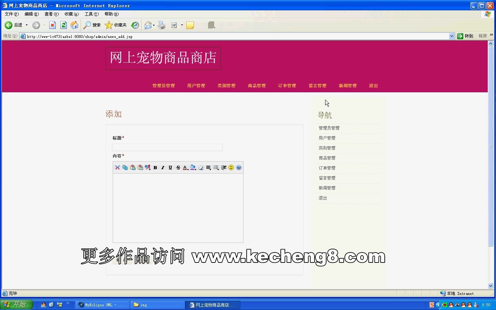
Task: Toggle Underline formatting in editor
Action: click(x=170, y=167)
